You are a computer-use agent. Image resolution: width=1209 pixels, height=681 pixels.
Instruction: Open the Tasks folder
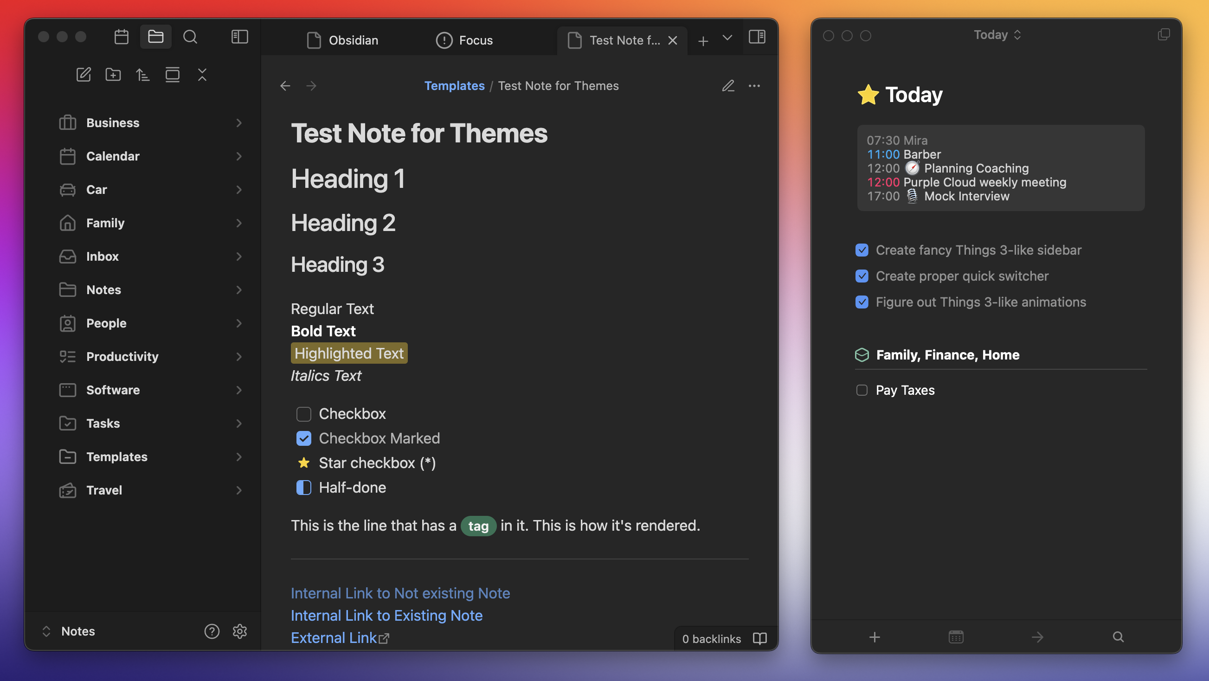151,424
